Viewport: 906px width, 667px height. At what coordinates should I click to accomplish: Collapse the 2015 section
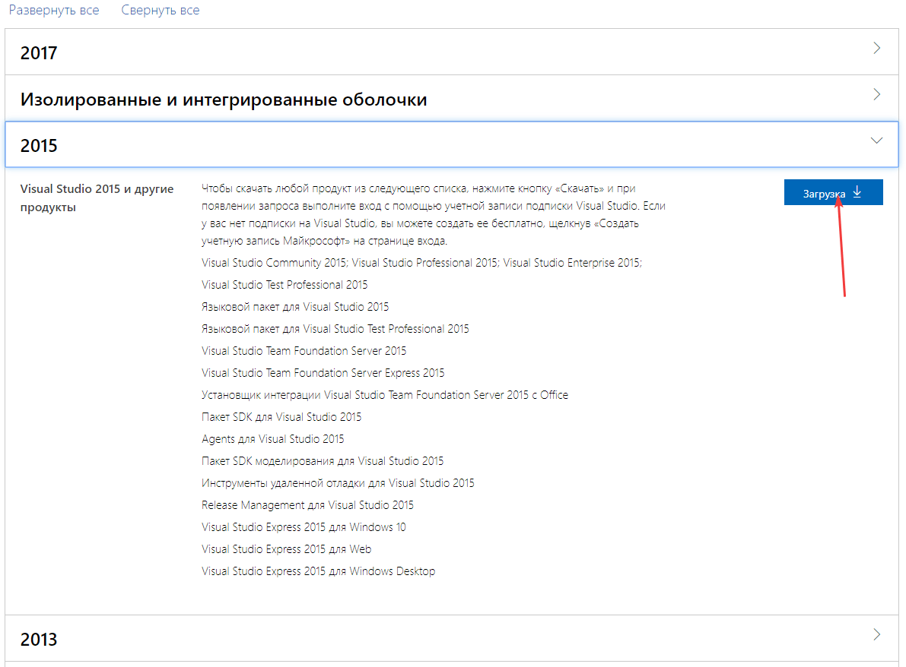point(452,145)
